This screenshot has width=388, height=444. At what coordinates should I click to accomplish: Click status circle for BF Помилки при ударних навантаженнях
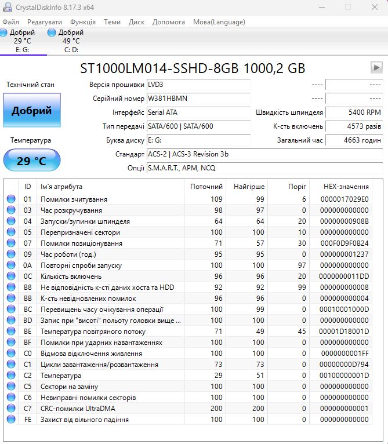(11, 342)
